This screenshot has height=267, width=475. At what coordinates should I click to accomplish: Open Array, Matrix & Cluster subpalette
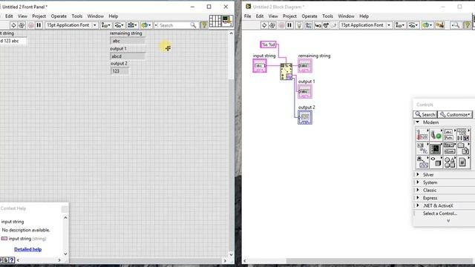pos(462,134)
